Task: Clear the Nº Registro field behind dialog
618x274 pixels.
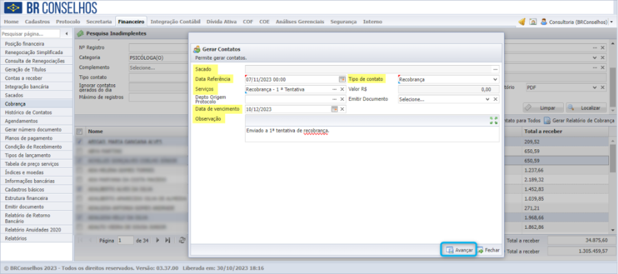Action: 603,48
